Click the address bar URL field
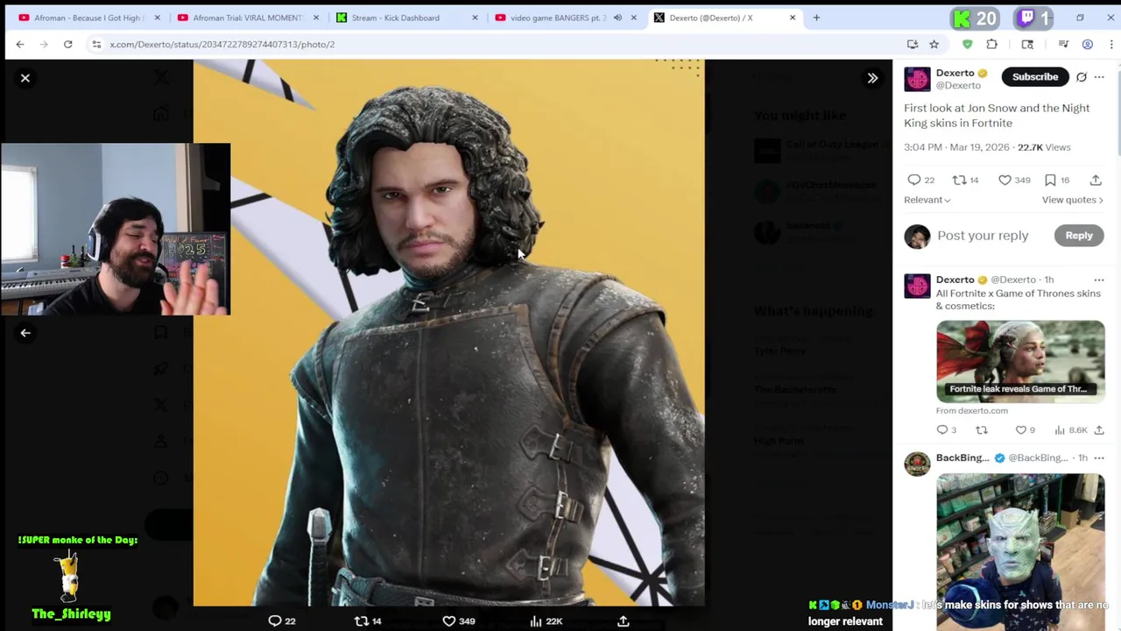The width and height of the screenshot is (1121, 631). [x=499, y=44]
